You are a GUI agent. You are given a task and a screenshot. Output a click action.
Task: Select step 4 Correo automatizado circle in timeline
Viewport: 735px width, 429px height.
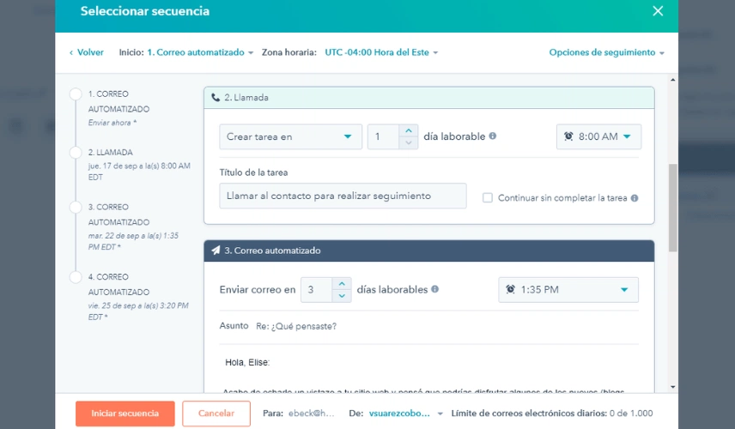76,277
